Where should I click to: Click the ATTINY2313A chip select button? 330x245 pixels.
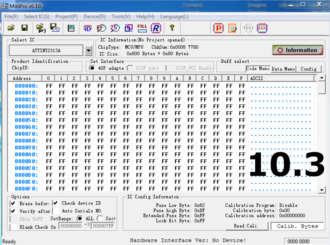point(46,51)
